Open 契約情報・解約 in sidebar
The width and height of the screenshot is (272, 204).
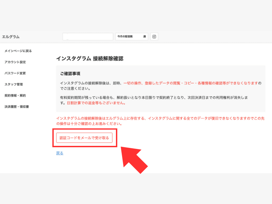point(15,96)
